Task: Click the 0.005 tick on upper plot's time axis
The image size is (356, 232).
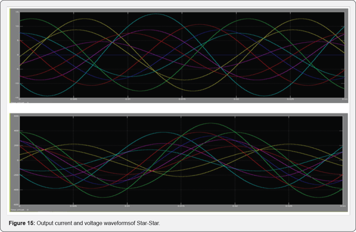Action: (73, 99)
